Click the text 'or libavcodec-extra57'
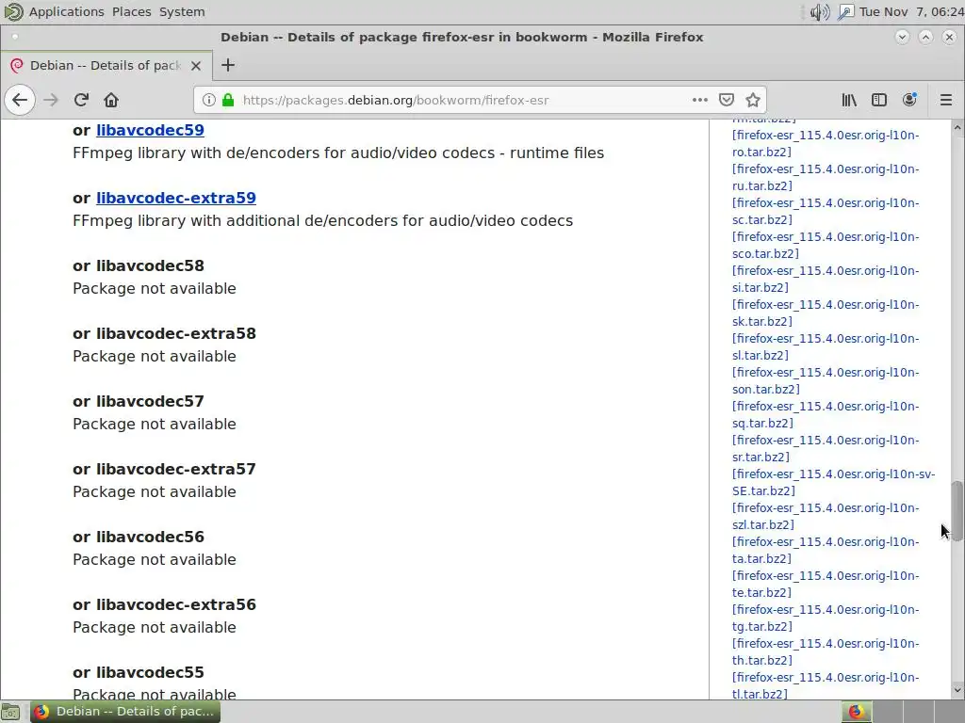 click(164, 469)
